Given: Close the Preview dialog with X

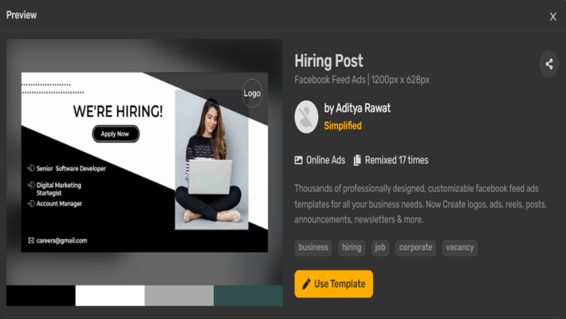Looking at the screenshot, I should 553,17.
